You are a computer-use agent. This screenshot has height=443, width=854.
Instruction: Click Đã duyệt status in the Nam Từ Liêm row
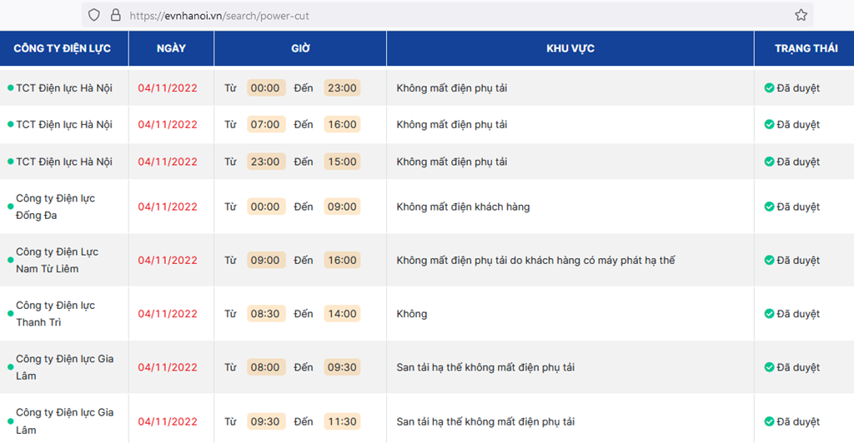798,260
